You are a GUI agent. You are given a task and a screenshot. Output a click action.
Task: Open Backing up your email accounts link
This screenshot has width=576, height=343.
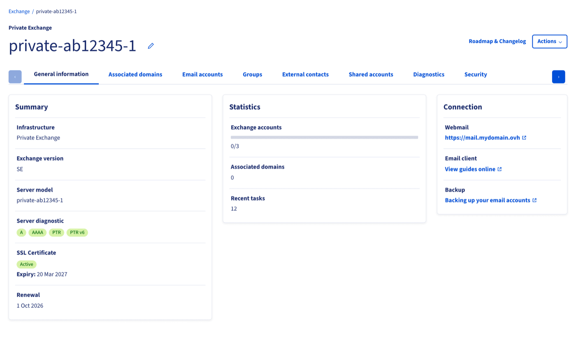pyautogui.click(x=491, y=200)
